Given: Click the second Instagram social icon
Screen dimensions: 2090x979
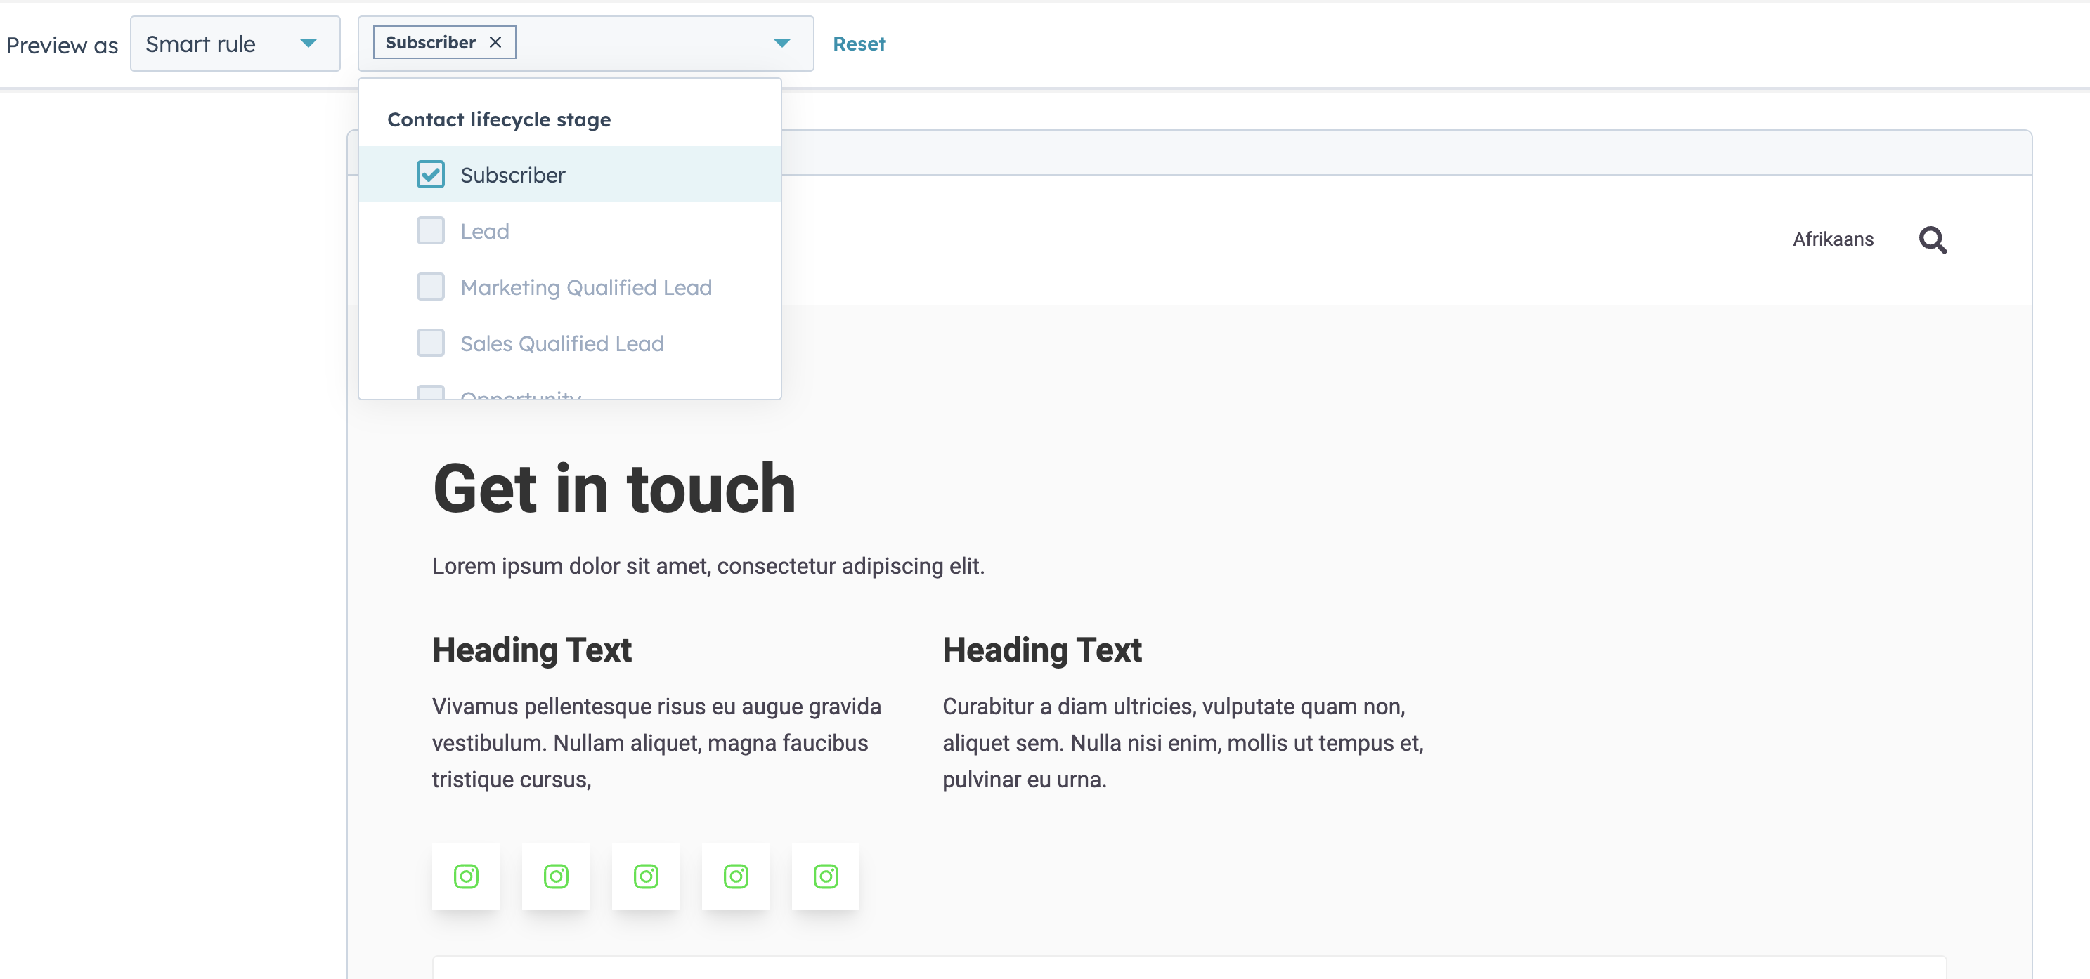Looking at the screenshot, I should coord(556,876).
